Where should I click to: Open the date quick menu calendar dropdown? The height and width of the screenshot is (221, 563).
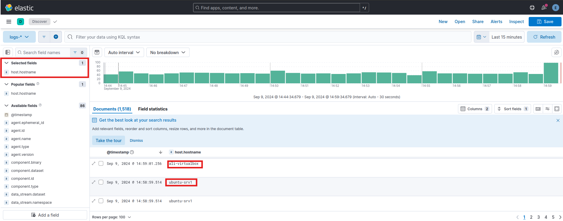tap(481, 37)
